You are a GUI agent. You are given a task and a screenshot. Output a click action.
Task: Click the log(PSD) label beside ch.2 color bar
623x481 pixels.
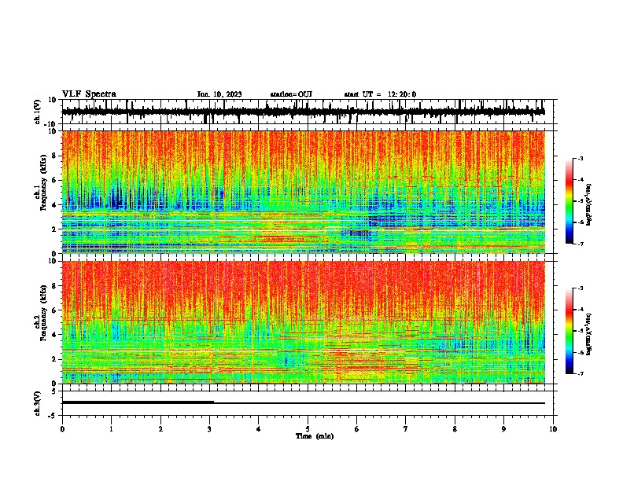(x=589, y=334)
